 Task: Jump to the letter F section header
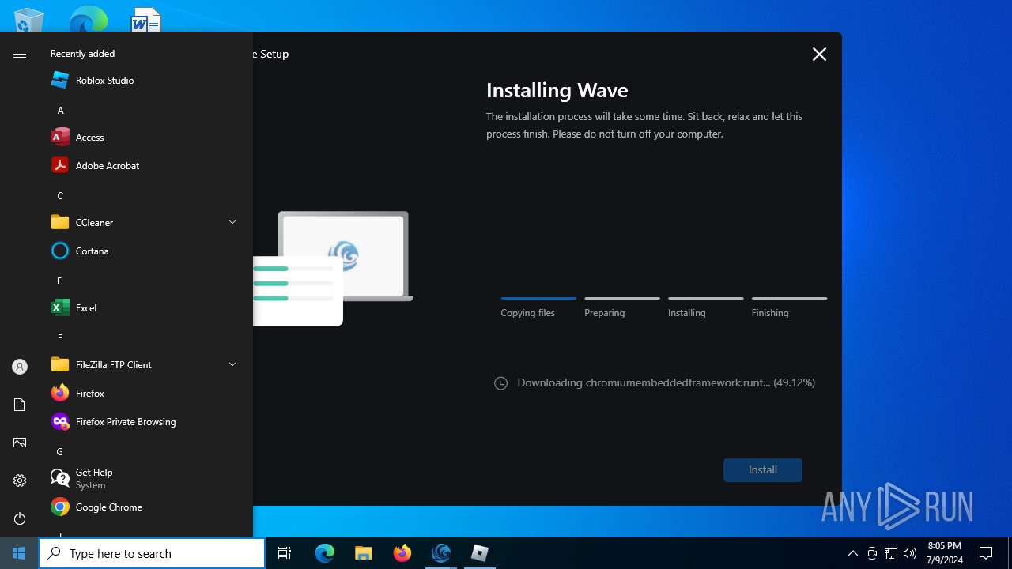pyautogui.click(x=59, y=337)
